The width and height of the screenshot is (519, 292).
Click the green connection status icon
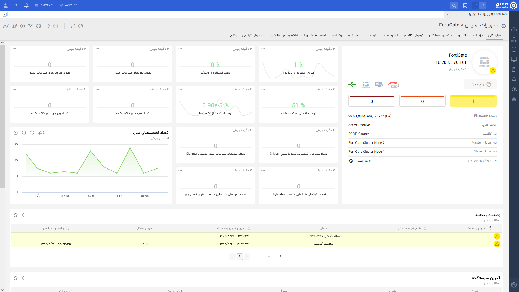point(352,84)
